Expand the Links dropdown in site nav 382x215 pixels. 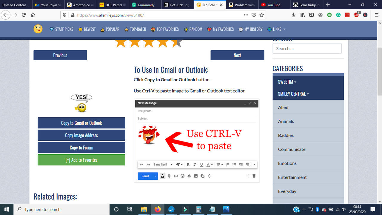277,29
